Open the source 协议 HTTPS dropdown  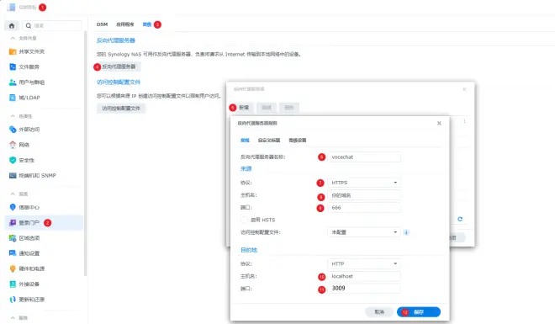coord(364,183)
